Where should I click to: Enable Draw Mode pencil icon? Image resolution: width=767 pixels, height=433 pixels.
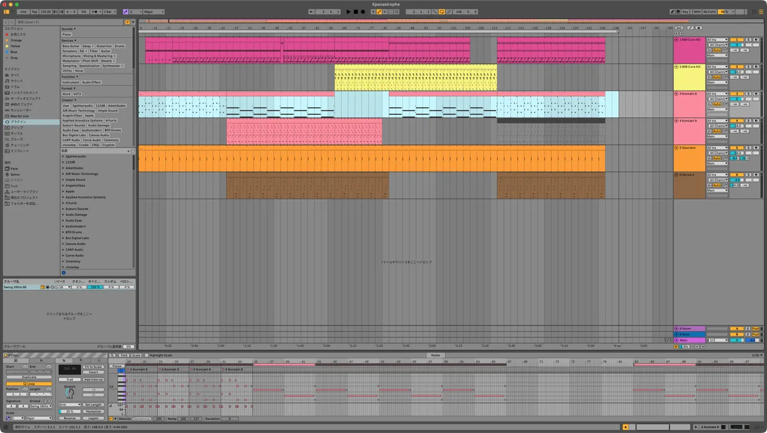(672, 11)
